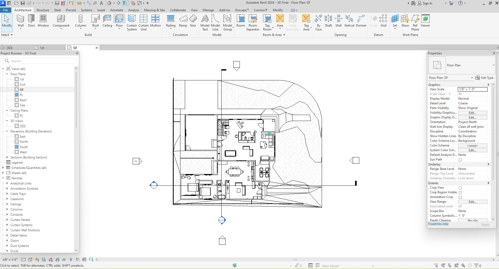Click Edit for Visibility/Graphics overrides
Viewport: 499px width, 269px height.
[x=472, y=113]
